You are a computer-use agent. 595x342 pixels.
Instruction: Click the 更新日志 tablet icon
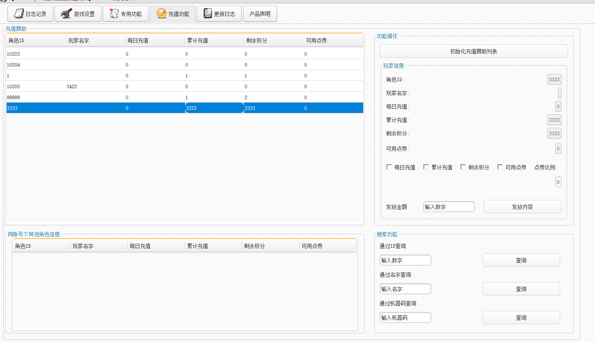(208, 13)
